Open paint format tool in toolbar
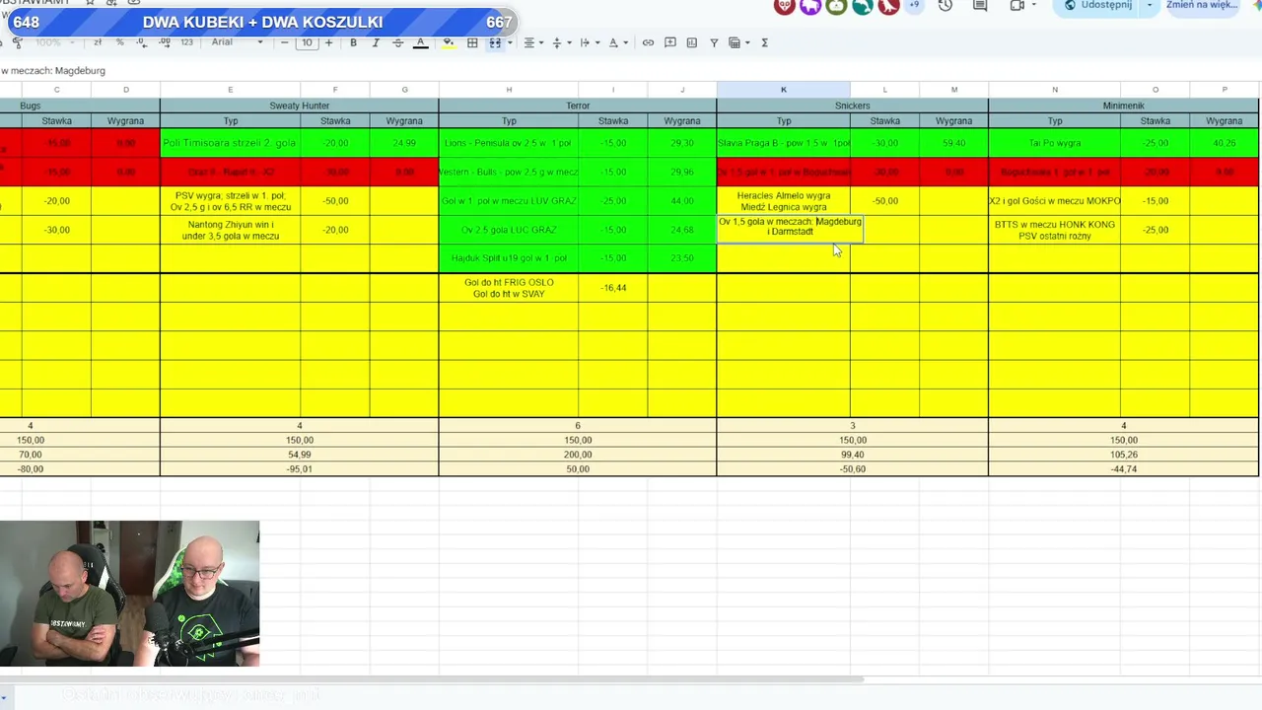 click(x=18, y=42)
